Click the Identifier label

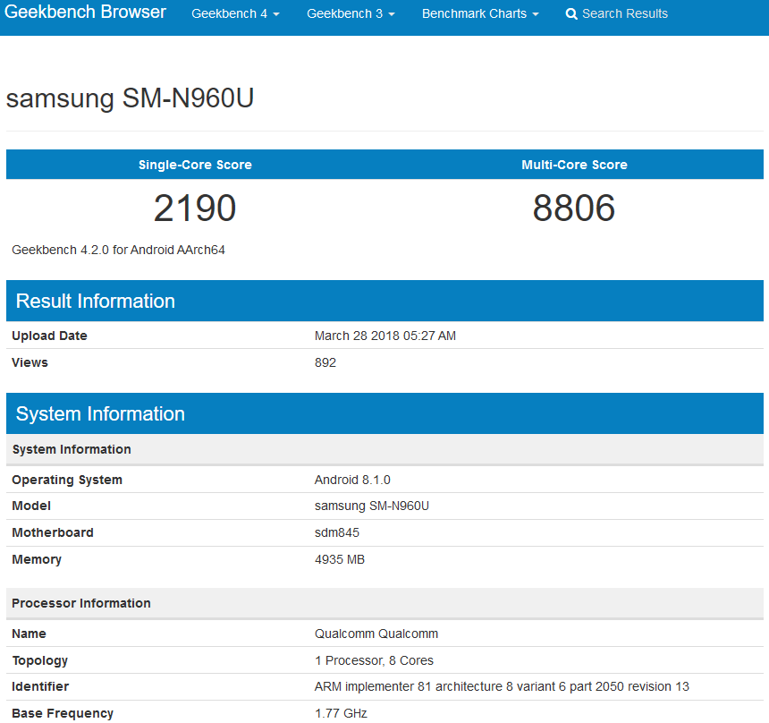point(40,686)
